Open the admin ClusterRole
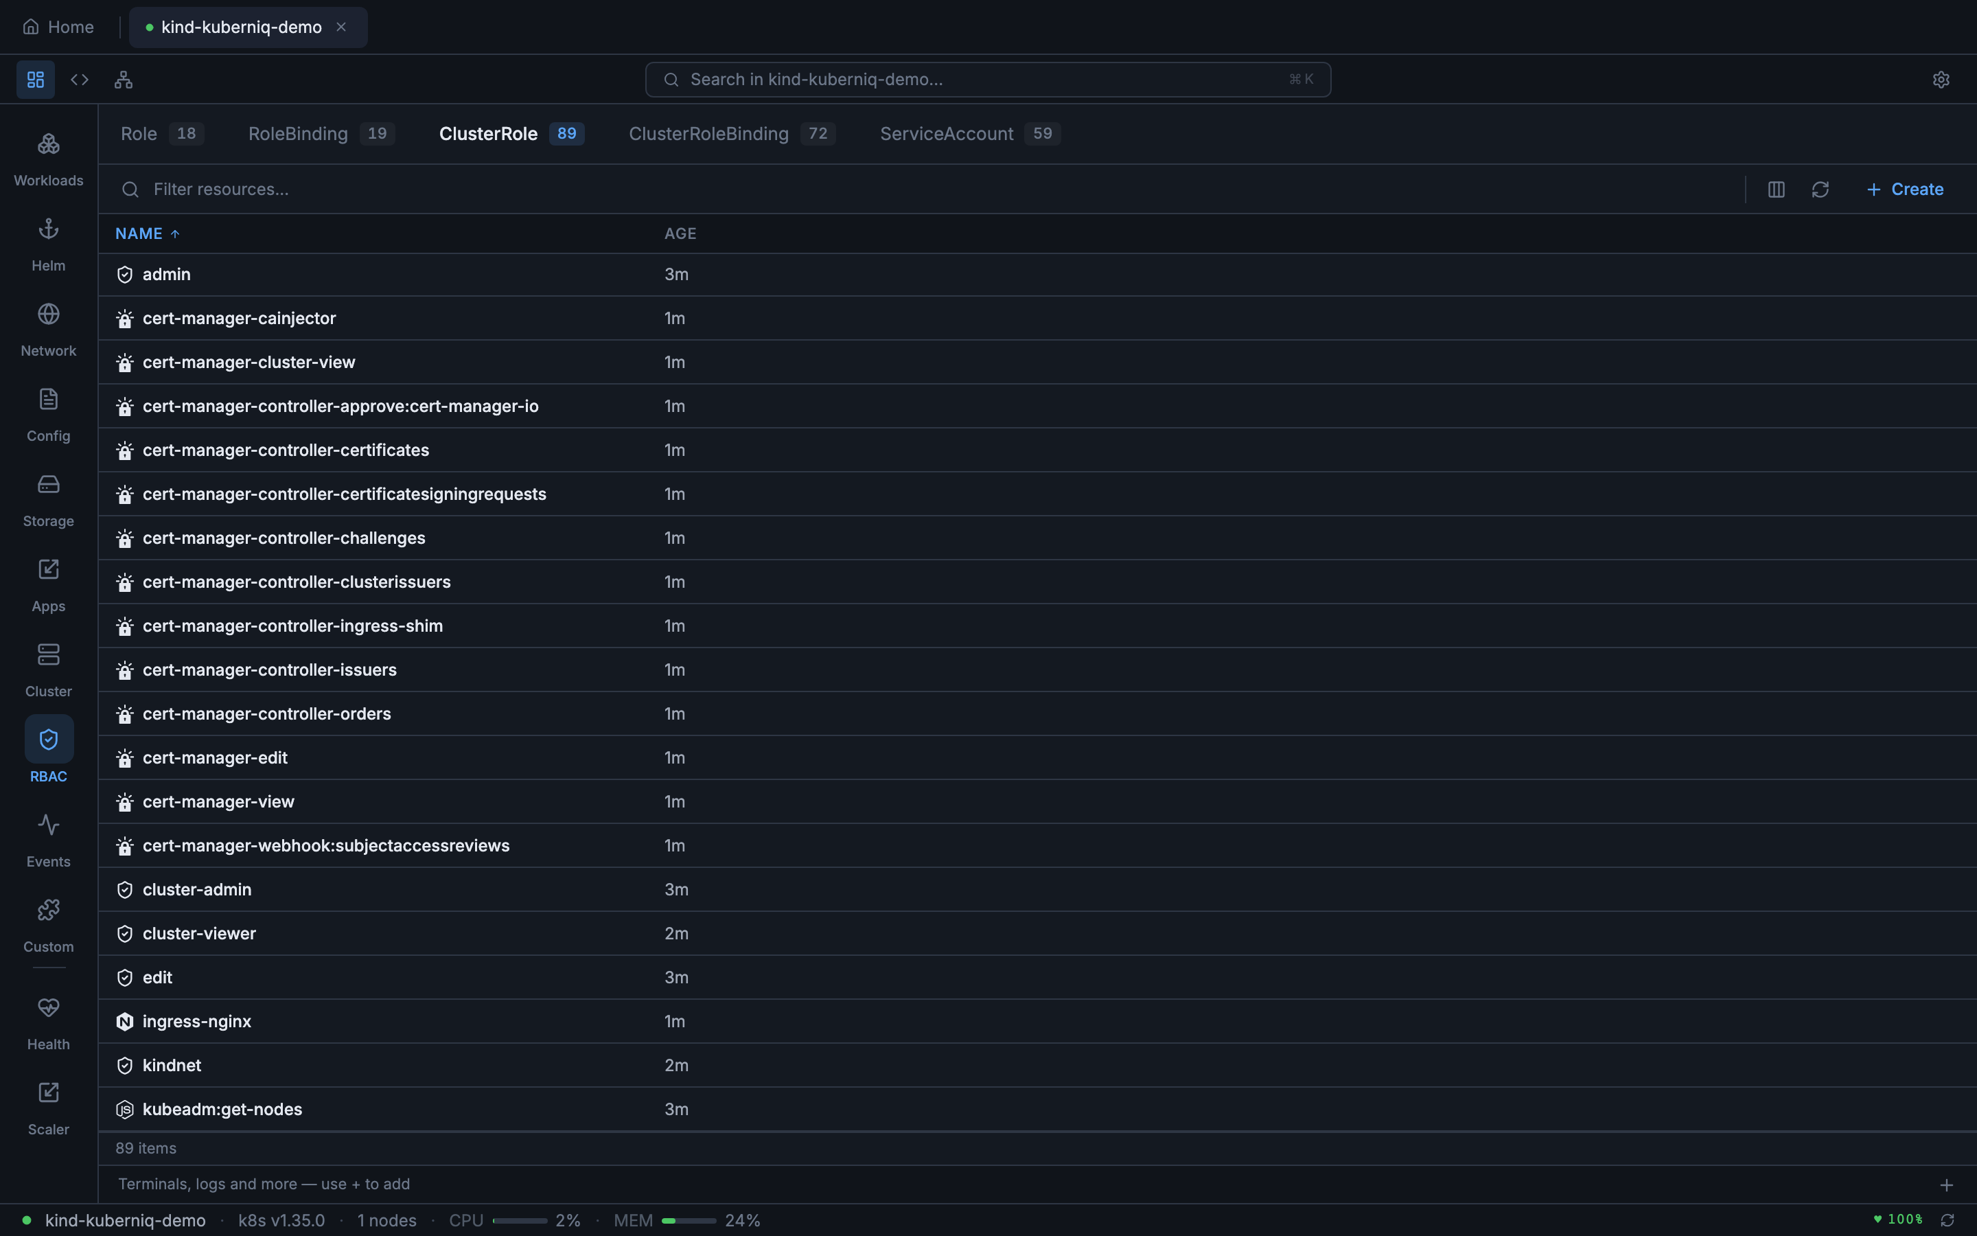The image size is (1977, 1236). click(x=166, y=274)
